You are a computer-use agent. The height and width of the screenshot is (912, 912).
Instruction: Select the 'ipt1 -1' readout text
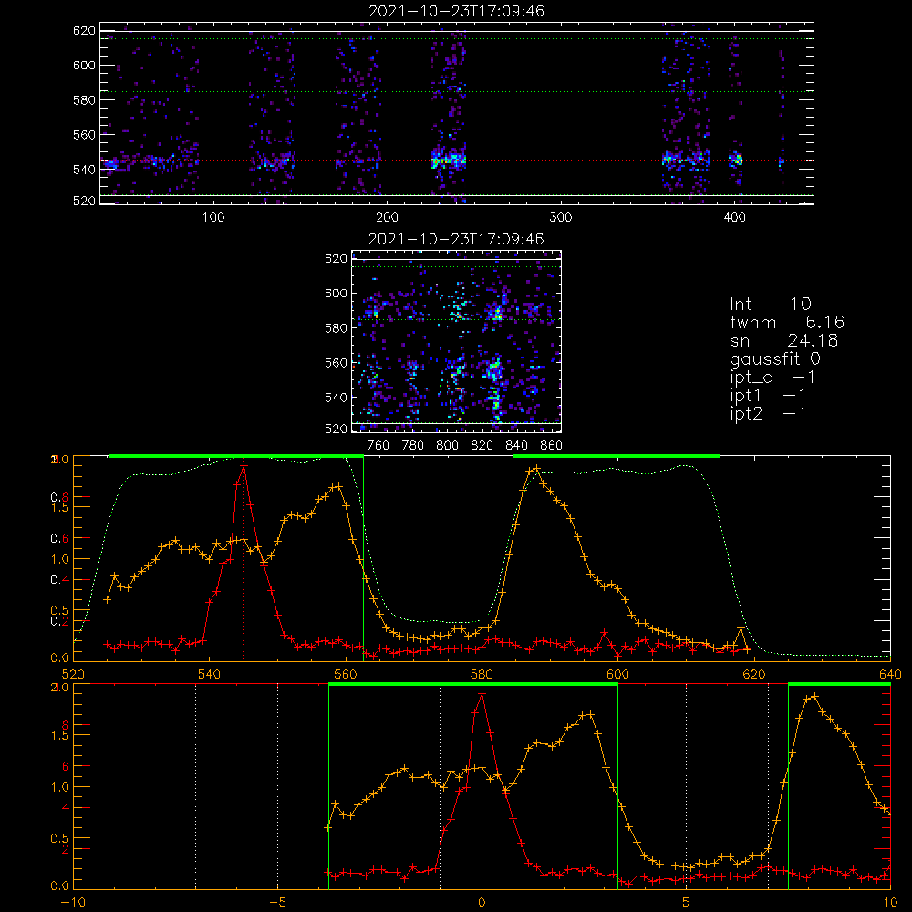[768, 396]
